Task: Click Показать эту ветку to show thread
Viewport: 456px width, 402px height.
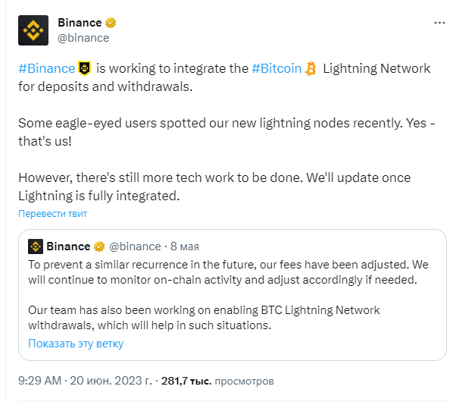Action: click(76, 344)
